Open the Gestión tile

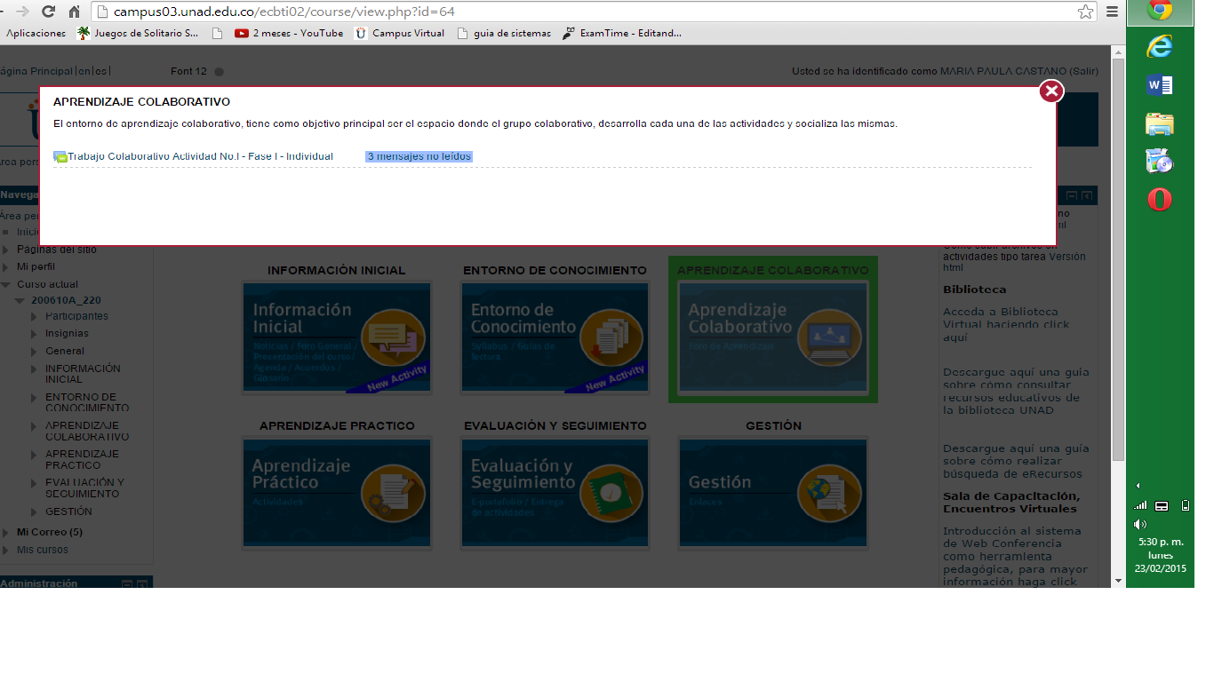coord(773,494)
